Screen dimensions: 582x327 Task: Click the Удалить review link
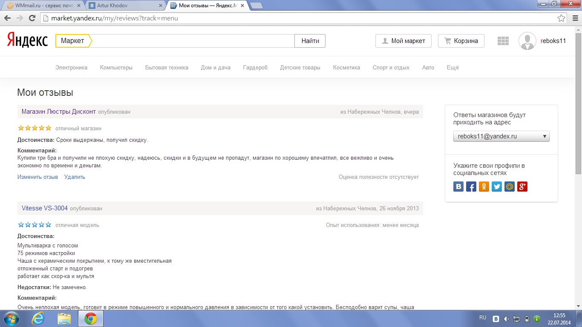point(75,177)
